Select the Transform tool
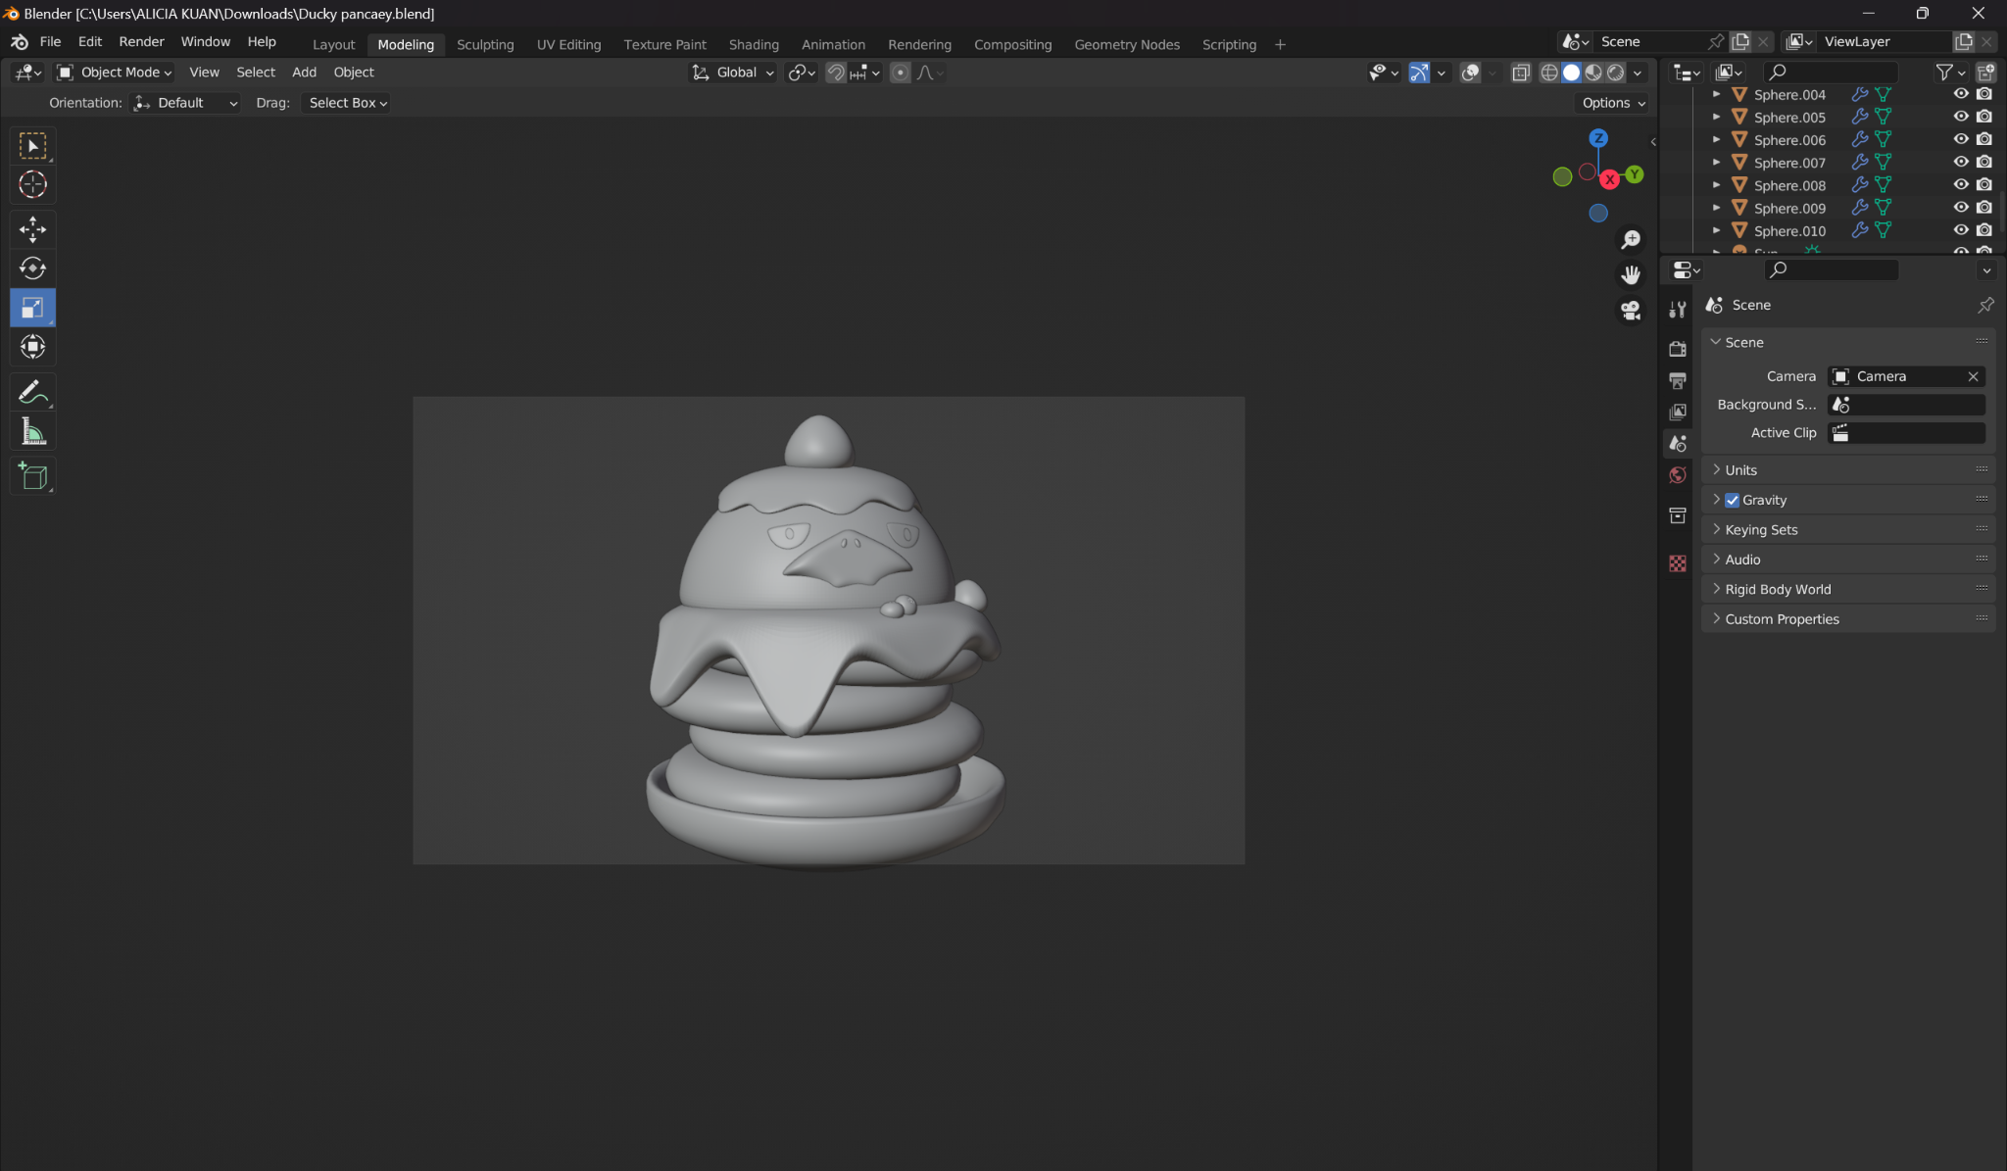 point(32,347)
